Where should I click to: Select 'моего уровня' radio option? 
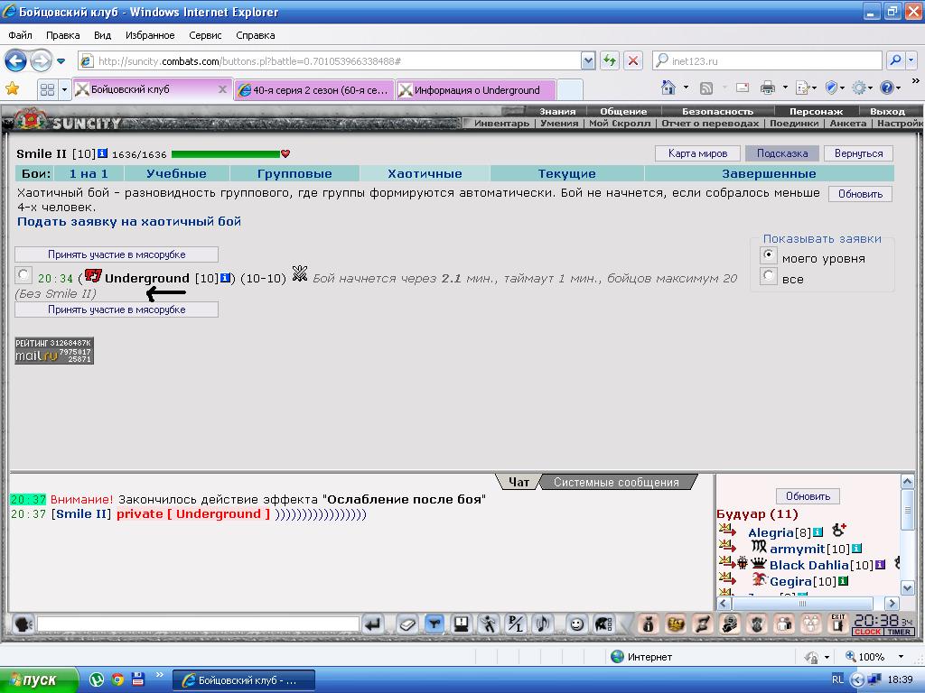click(x=768, y=255)
